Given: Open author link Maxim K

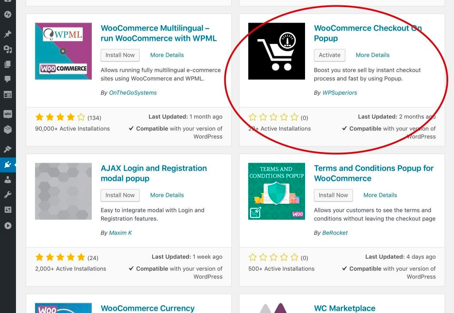Looking at the screenshot, I should pyautogui.click(x=121, y=233).
